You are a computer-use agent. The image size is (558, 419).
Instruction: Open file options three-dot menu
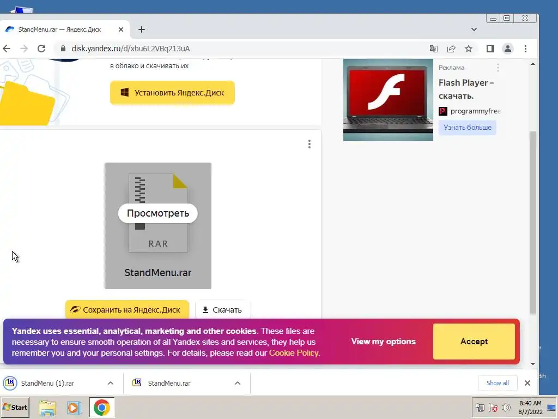point(310,144)
